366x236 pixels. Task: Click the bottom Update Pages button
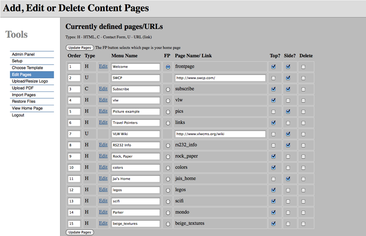(80, 232)
